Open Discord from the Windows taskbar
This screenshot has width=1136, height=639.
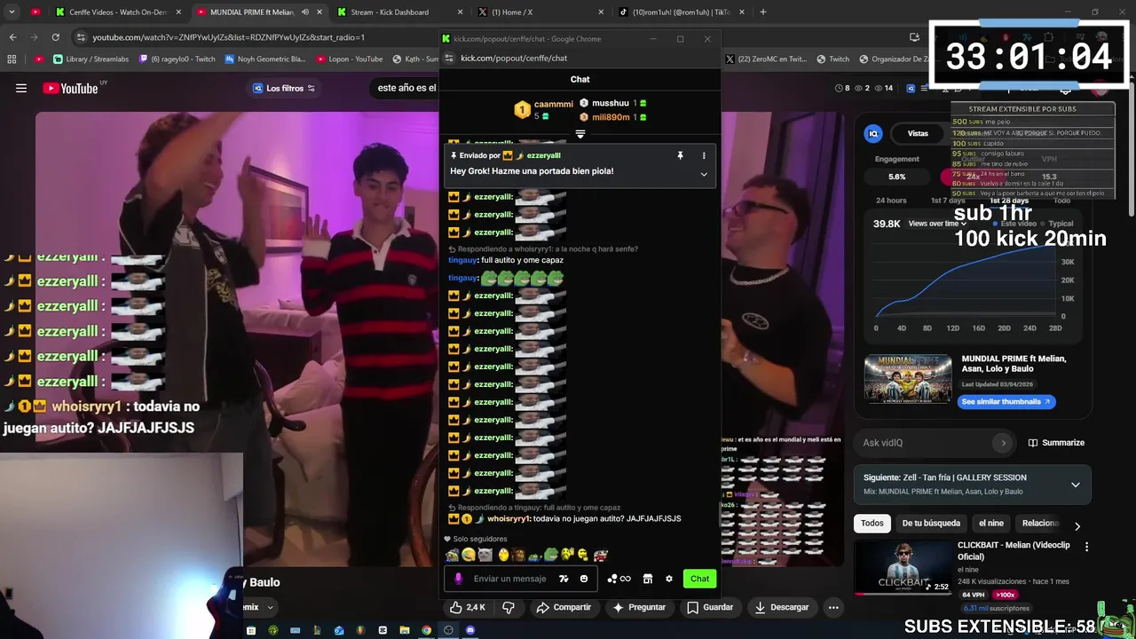469,630
